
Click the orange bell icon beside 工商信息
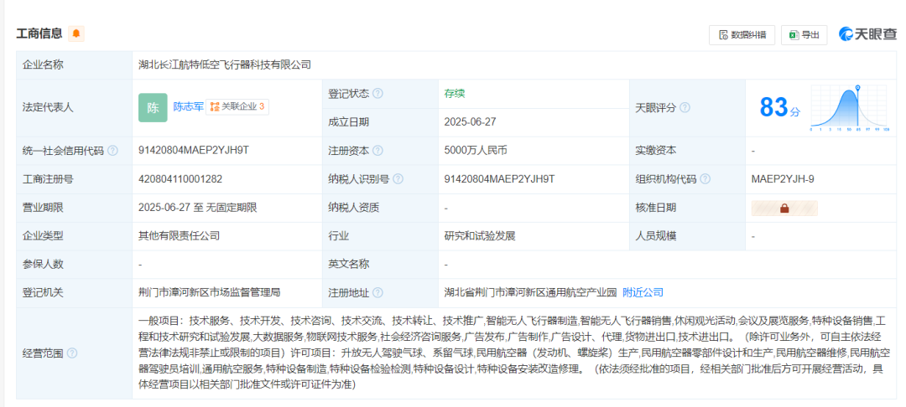click(x=77, y=33)
